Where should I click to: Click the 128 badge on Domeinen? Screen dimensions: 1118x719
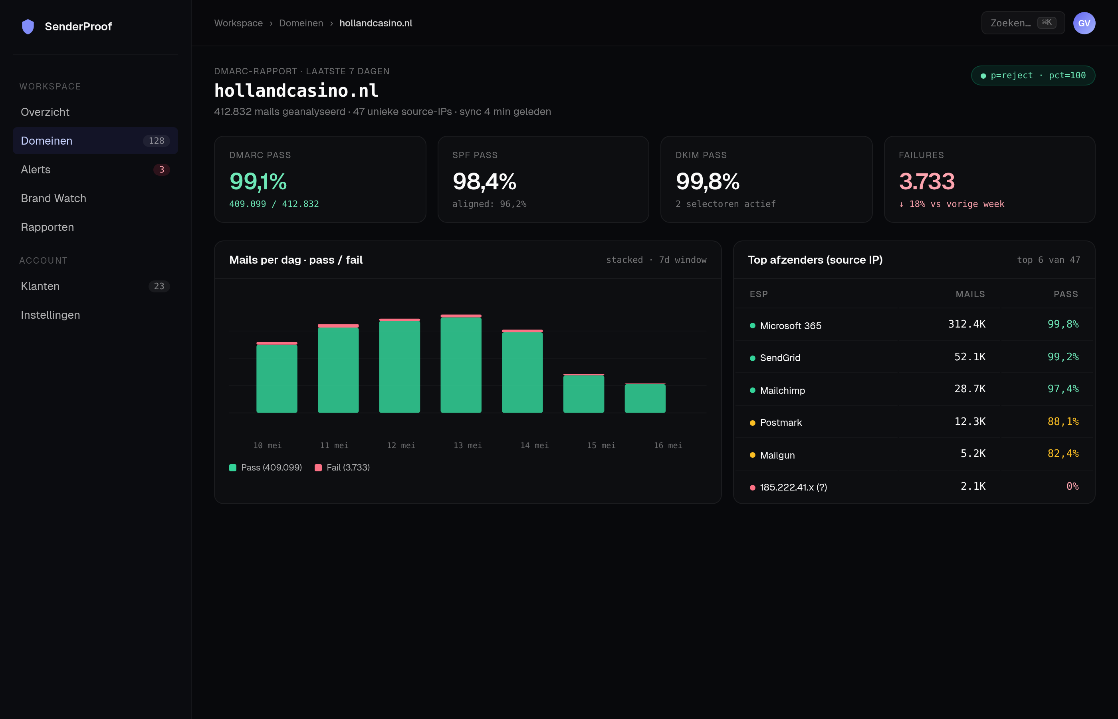click(x=156, y=141)
